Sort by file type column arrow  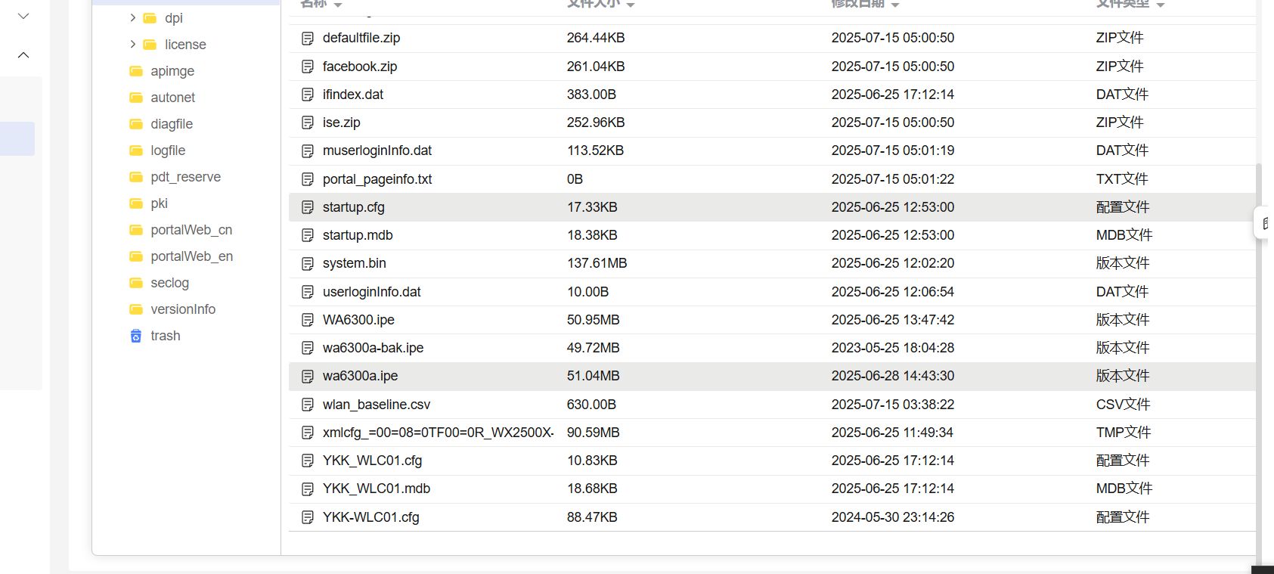[1161, 5]
